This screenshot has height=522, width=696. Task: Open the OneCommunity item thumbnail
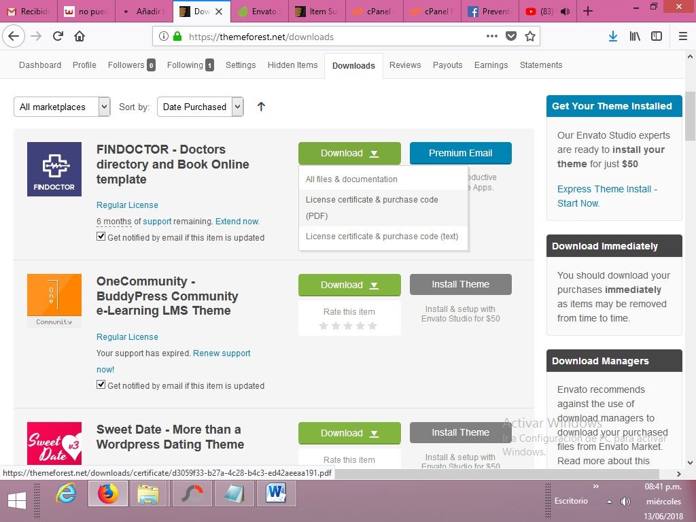tap(54, 301)
